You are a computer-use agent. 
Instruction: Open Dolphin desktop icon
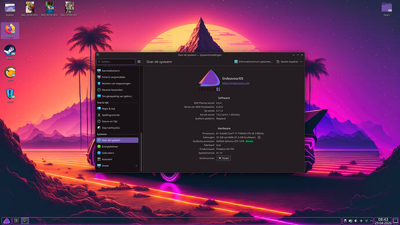[10, 9]
